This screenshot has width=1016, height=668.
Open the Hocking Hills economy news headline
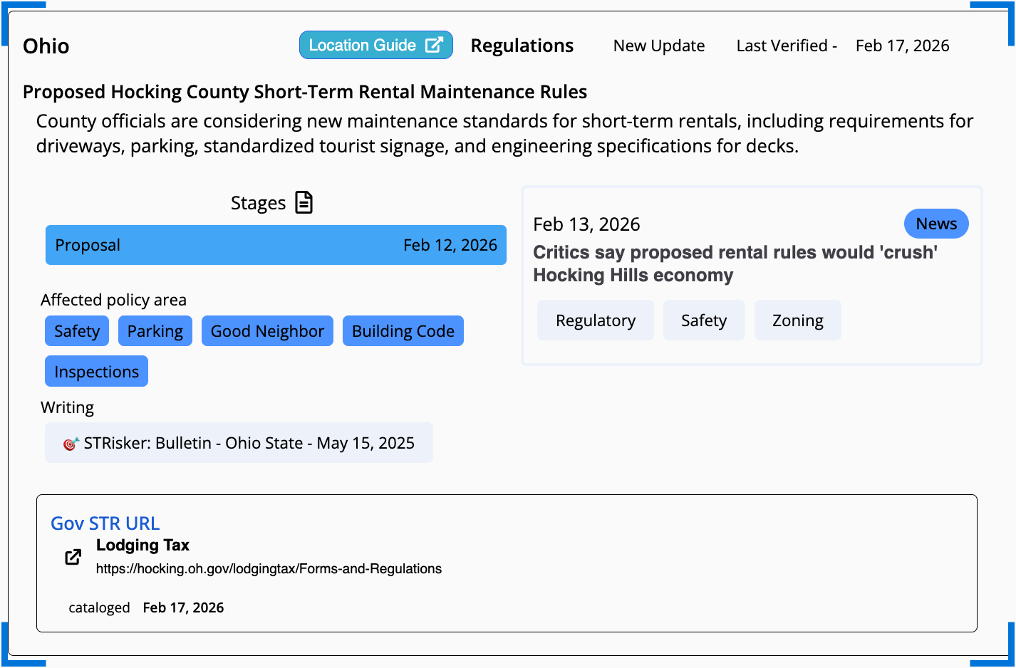[735, 263]
